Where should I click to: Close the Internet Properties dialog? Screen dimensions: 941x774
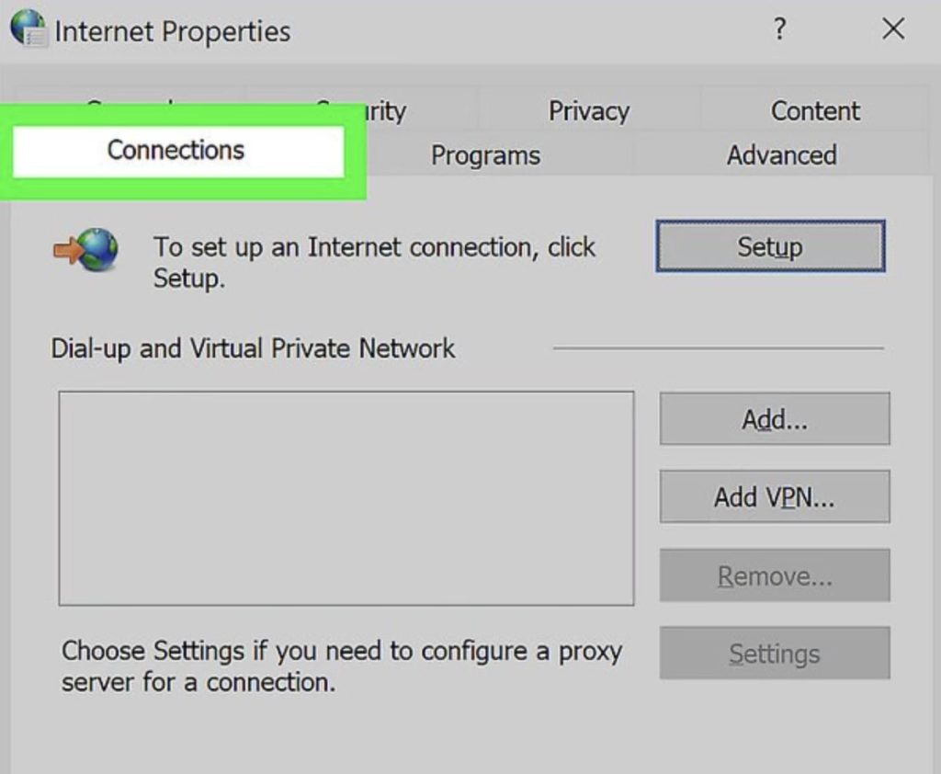point(892,28)
